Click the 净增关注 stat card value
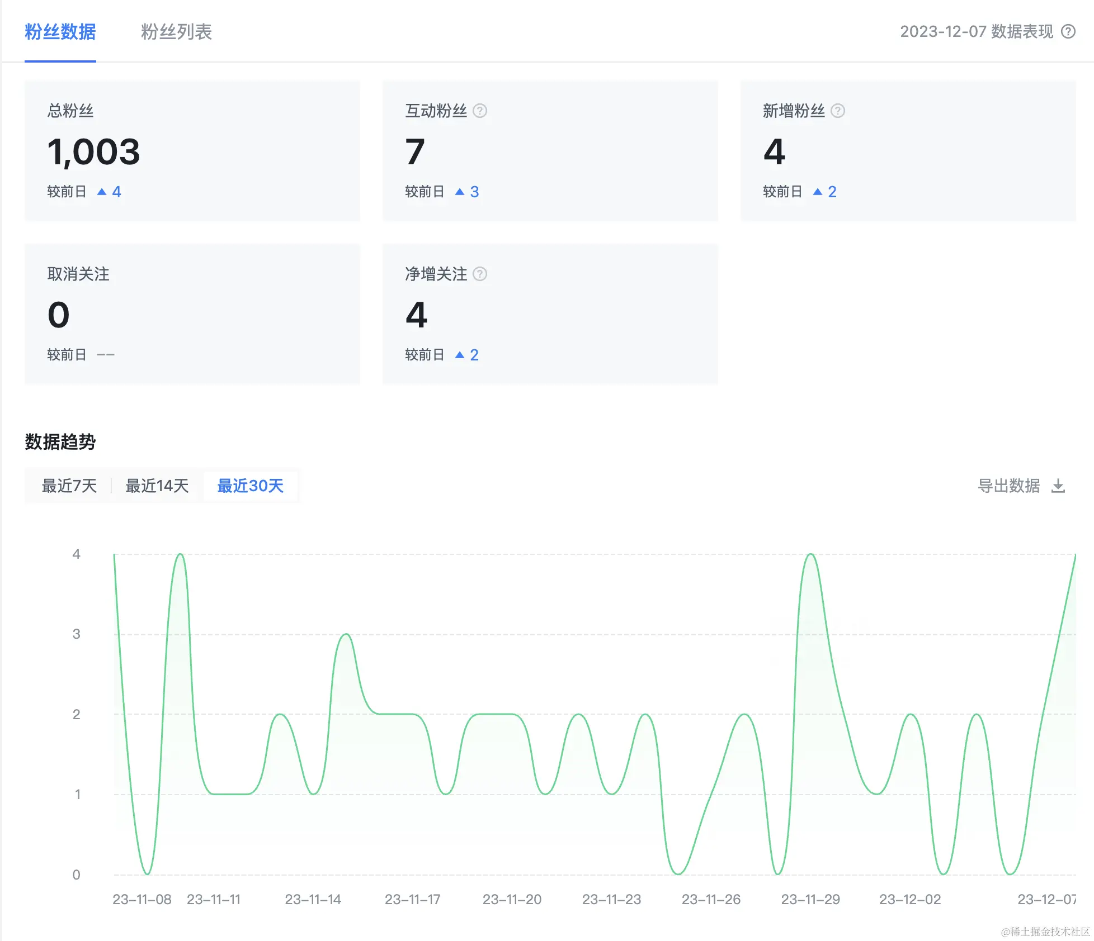Viewport: 1094px width, 941px height. tap(417, 315)
